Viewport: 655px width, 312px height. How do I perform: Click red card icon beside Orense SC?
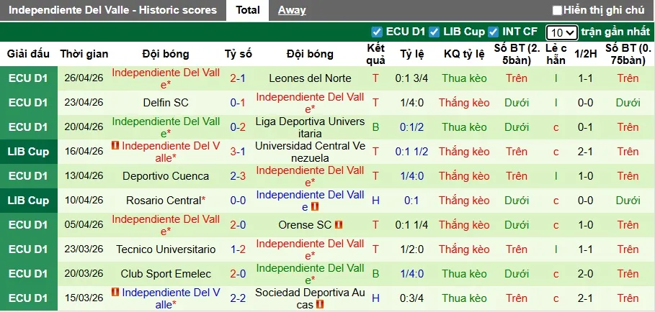(339, 225)
